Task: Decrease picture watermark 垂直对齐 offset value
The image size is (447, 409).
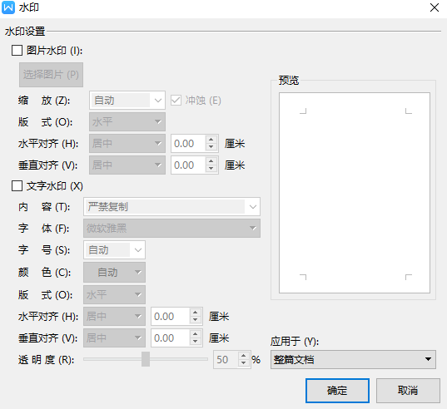Action: click(x=211, y=169)
